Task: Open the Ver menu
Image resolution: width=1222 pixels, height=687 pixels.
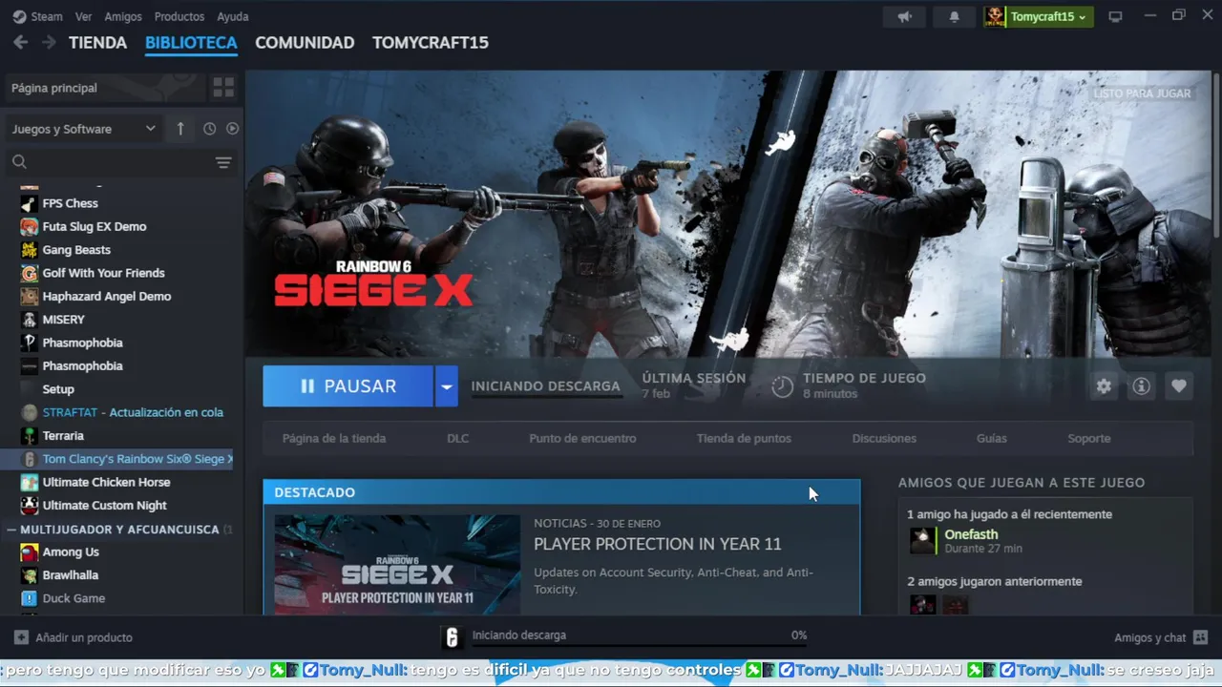Action: click(84, 16)
